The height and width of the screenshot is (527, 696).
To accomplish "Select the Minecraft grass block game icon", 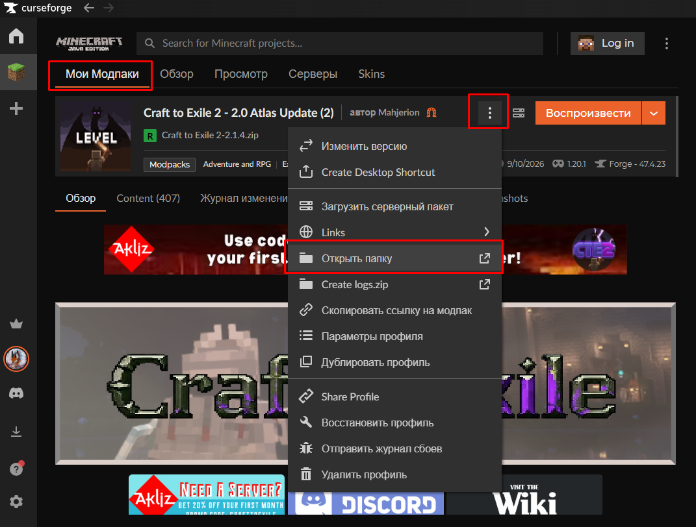I will (x=16, y=72).
